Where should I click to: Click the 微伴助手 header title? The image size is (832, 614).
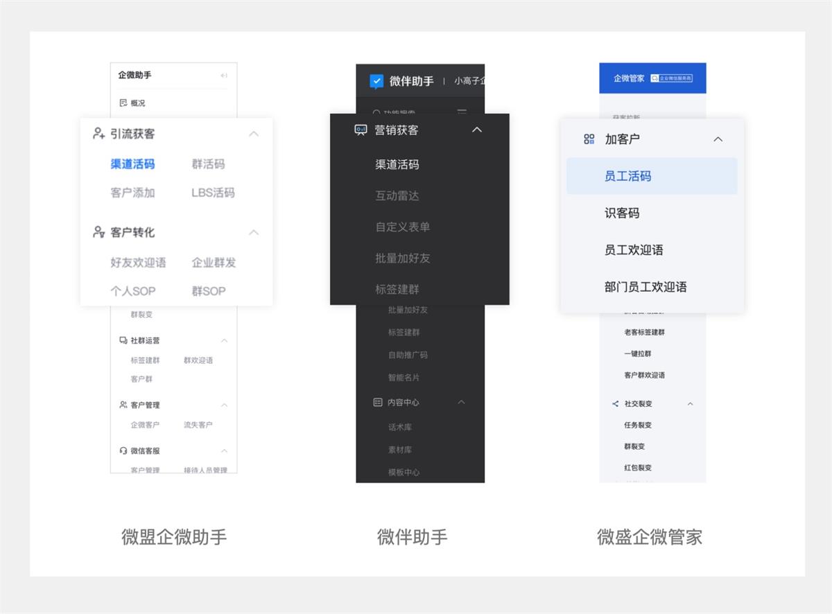[x=411, y=81]
